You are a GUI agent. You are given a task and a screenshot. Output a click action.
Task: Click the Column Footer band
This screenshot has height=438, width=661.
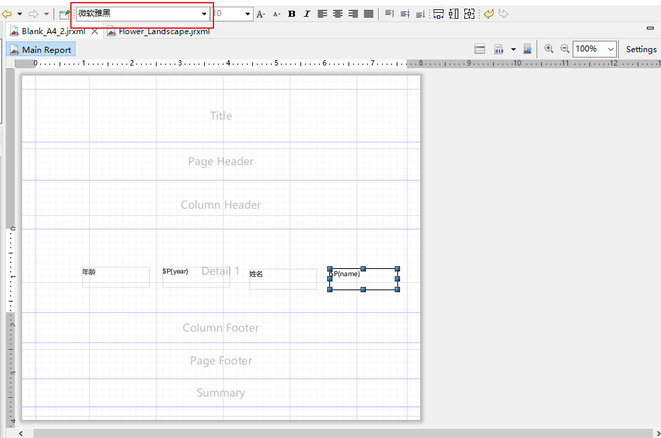(221, 328)
